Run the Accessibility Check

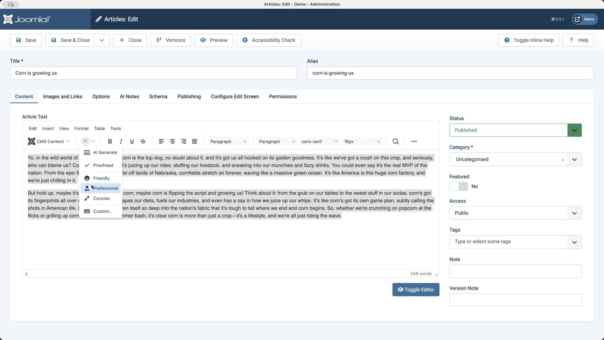pyautogui.click(x=269, y=40)
